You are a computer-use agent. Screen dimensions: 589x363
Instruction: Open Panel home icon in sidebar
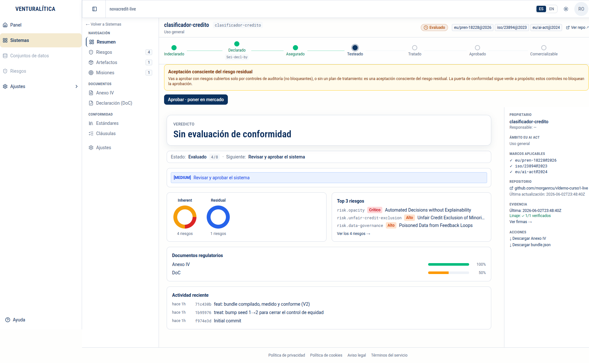coord(5,25)
